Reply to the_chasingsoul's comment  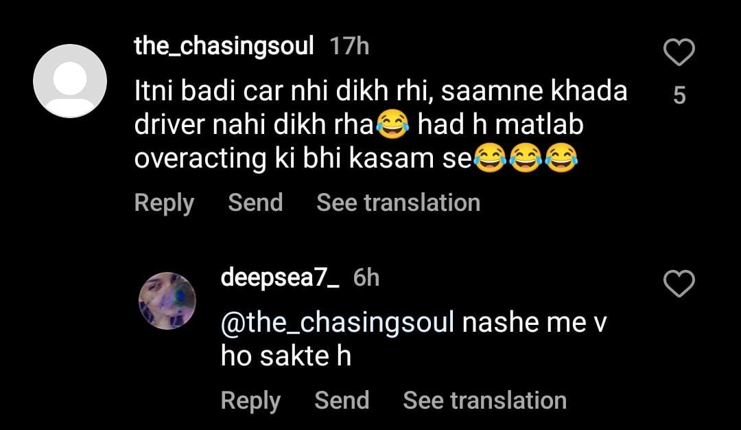(x=164, y=203)
